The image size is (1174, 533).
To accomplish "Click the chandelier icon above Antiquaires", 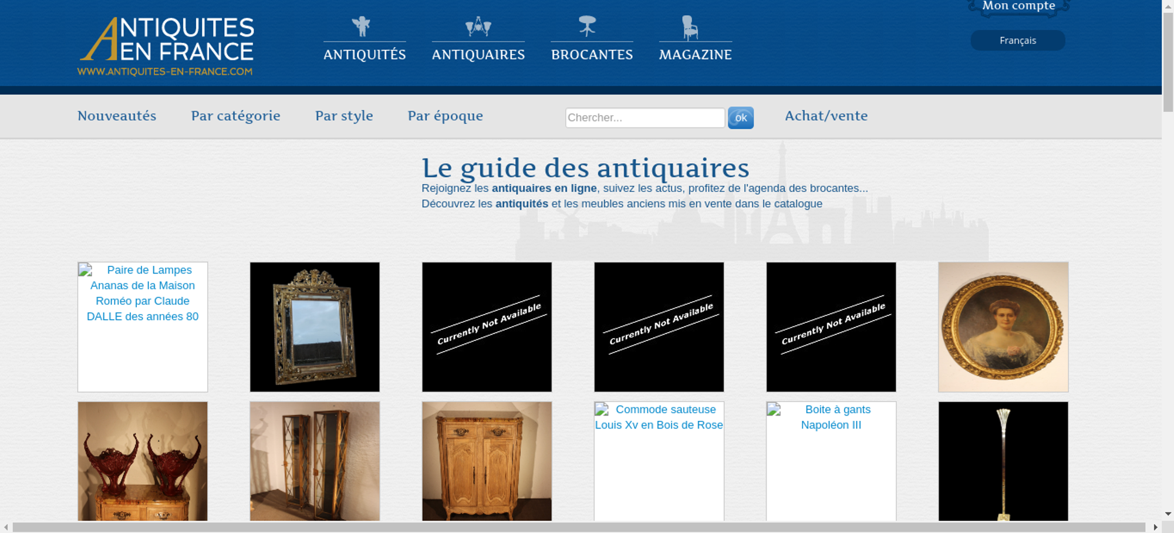I will (478, 26).
